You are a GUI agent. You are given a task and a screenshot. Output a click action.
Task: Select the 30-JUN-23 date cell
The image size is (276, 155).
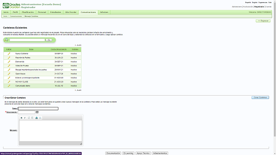pos(59,58)
